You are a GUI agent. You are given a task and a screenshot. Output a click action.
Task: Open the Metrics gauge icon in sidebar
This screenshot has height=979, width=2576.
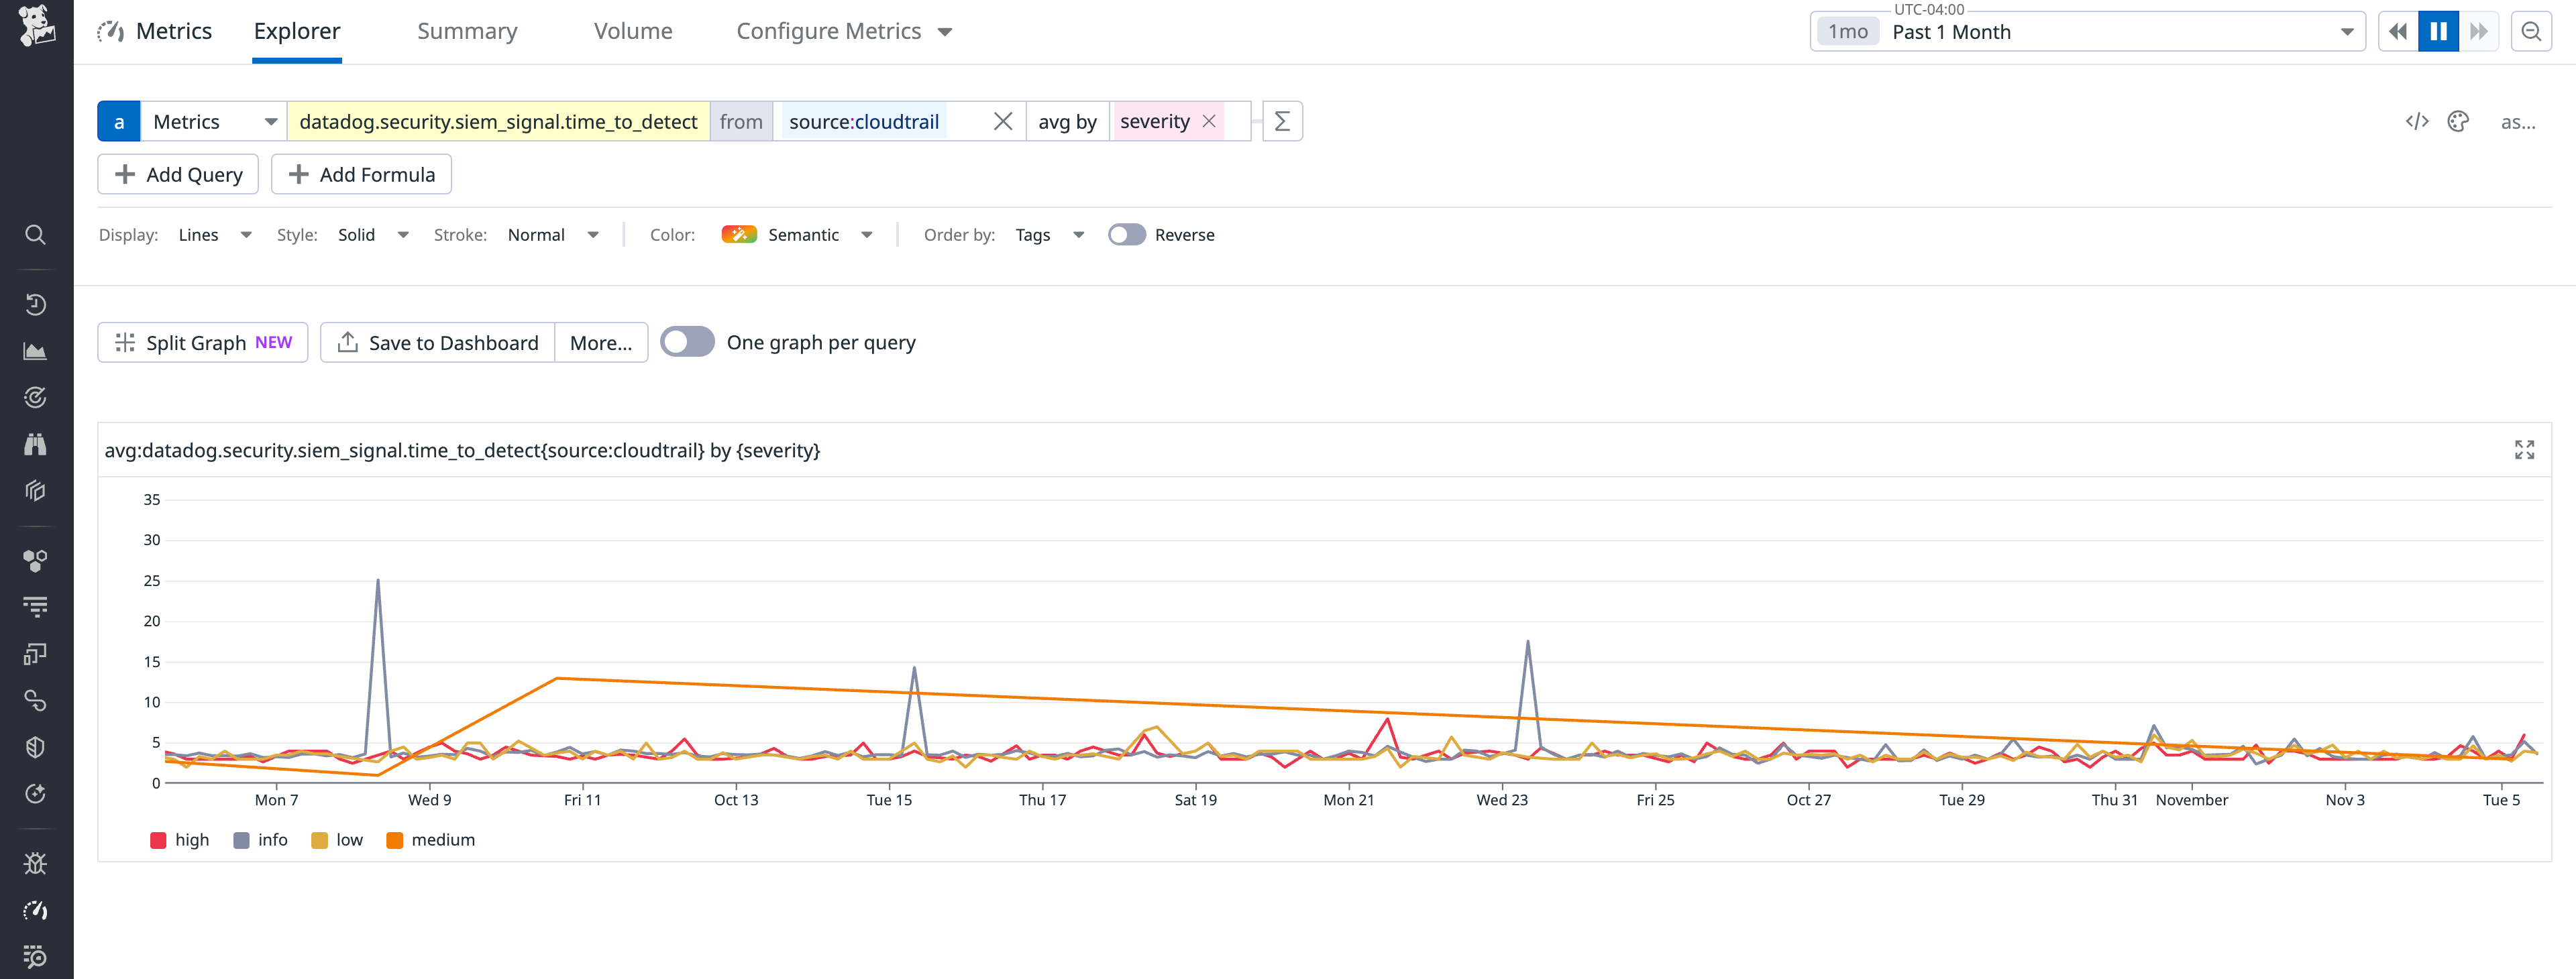35,910
